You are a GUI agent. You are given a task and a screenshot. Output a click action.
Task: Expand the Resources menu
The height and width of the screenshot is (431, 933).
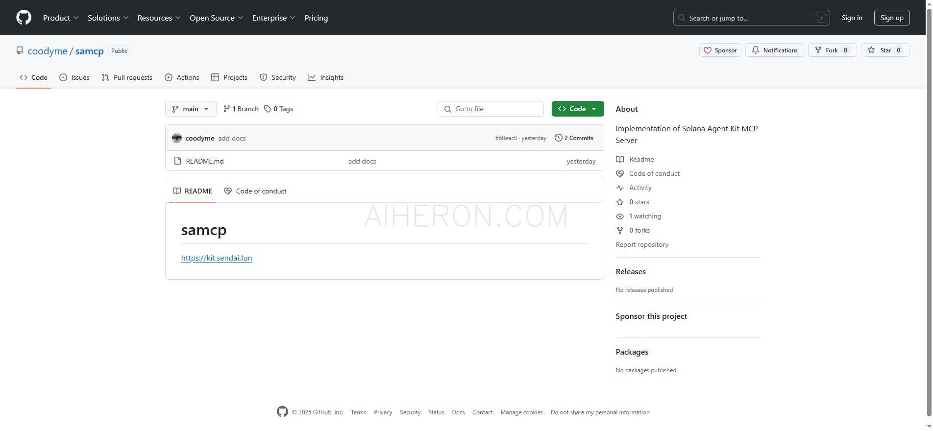coord(159,18)
